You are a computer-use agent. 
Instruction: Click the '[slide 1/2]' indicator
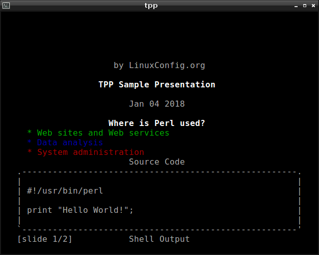(45, 239)
